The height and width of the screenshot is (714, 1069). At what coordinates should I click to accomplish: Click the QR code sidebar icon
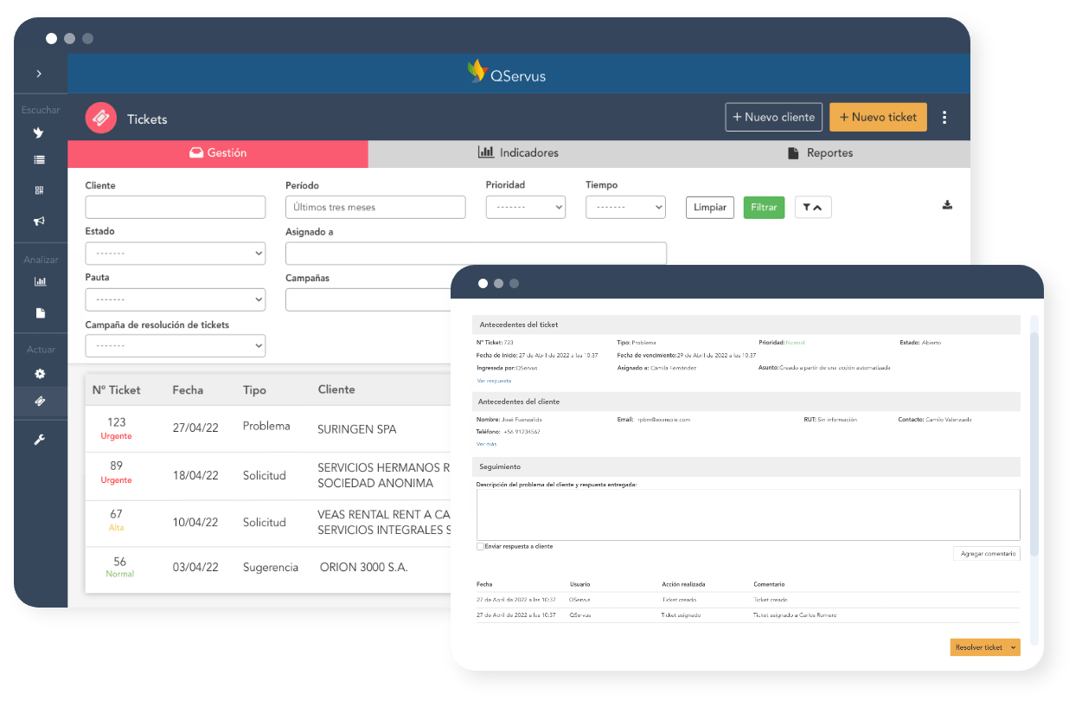click(x=39, y=190)
